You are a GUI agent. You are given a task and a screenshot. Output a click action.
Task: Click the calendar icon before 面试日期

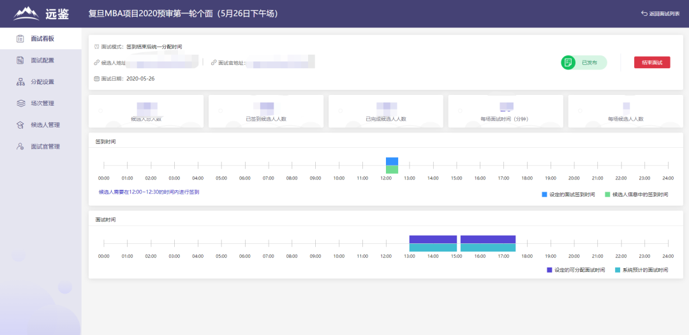(x=97, y=79)
